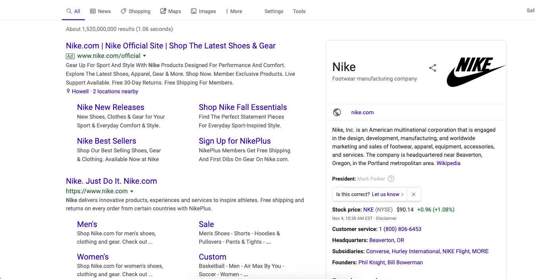535x279 pixels.
Task: Open the Bill Bowerman founder link
Action: click(405, 262)
